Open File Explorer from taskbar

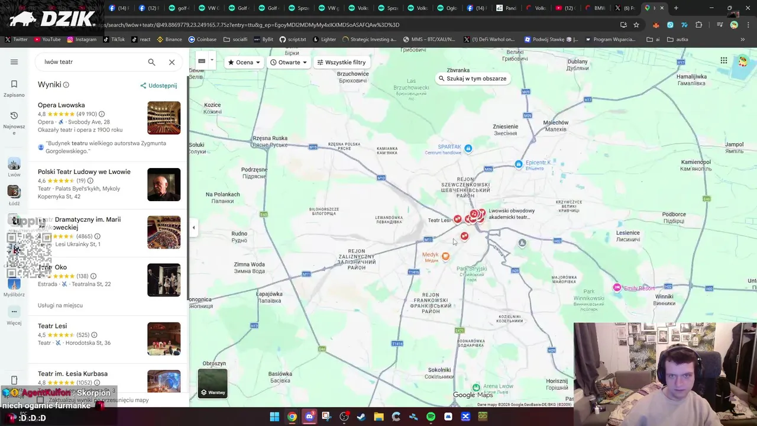coord(378,417)
